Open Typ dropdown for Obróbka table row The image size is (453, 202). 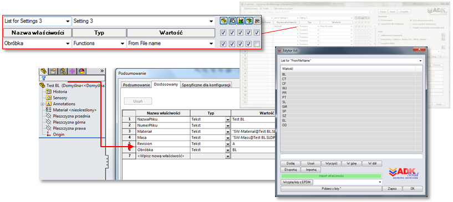[x=228, y=150]
